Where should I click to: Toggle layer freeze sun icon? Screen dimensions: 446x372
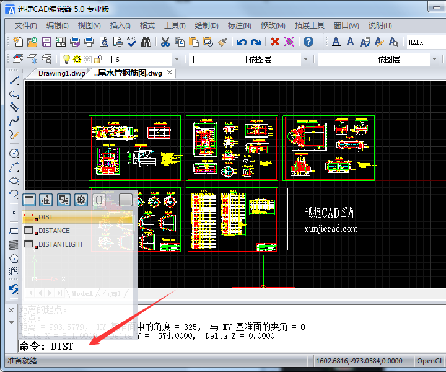coord(77,59)
